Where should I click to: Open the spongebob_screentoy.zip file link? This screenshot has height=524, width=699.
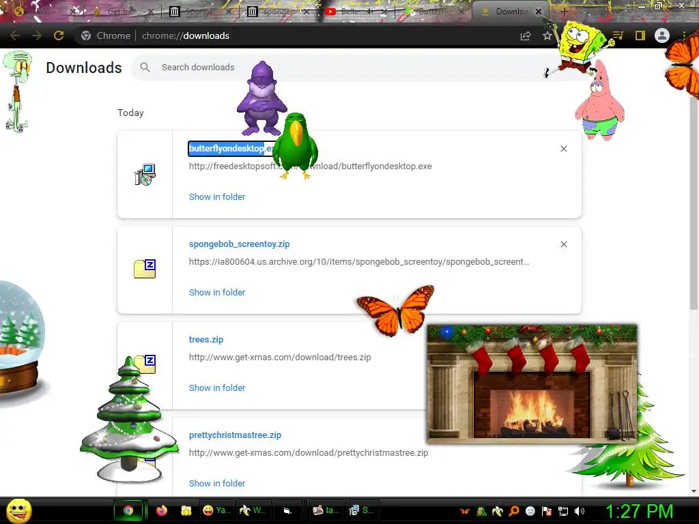(x=240, y=244)
